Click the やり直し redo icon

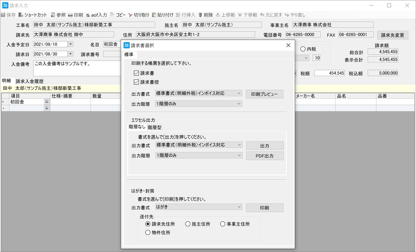click(287, 15)
